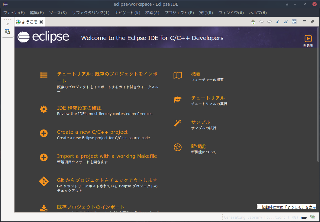Open the 実行(R) menu

click(x=206, y=13)
